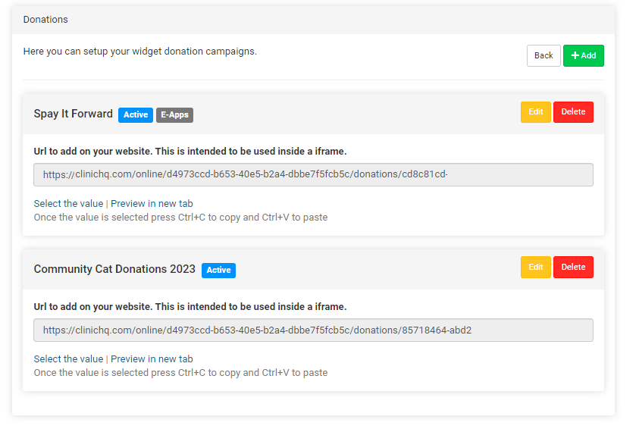This screenshot has width=636, height=429.
Task: Select the value for Spay It Forward URL
Action: pyautogui.click(x=68, y=203)
